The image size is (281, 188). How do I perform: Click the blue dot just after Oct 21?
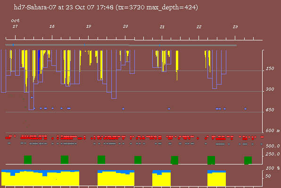(x=169, y=109)
